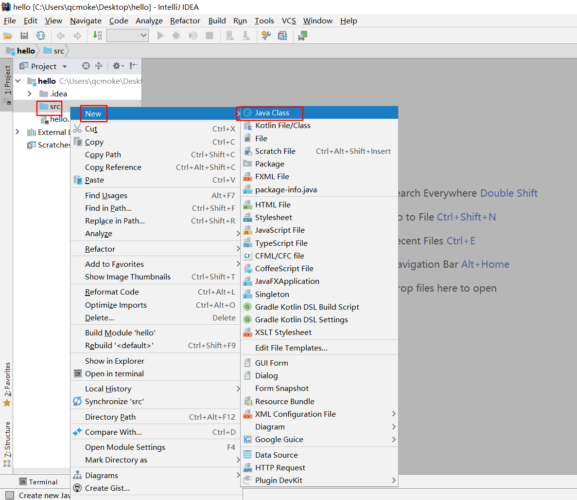Choose Gradle Kotlin DSL Build Script
This screenshot has width=577, height=500.
[319, 307]
